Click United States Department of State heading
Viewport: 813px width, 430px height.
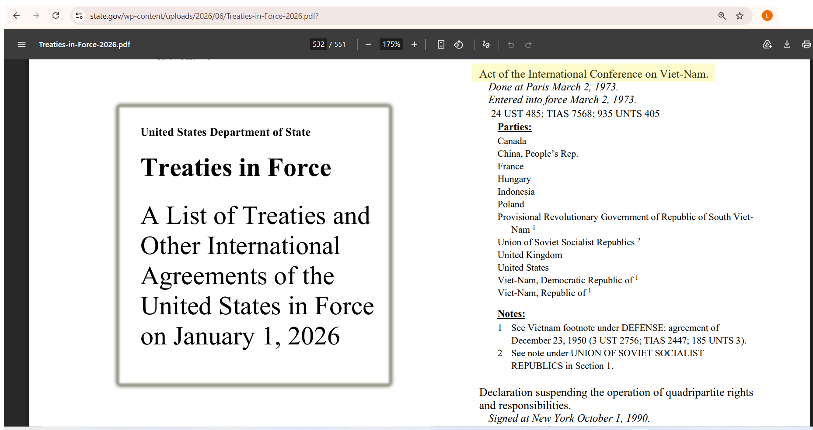point(225,132)
